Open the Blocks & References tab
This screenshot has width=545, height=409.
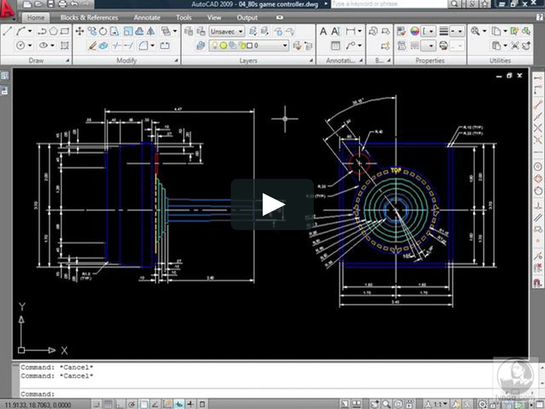(89, 17)
